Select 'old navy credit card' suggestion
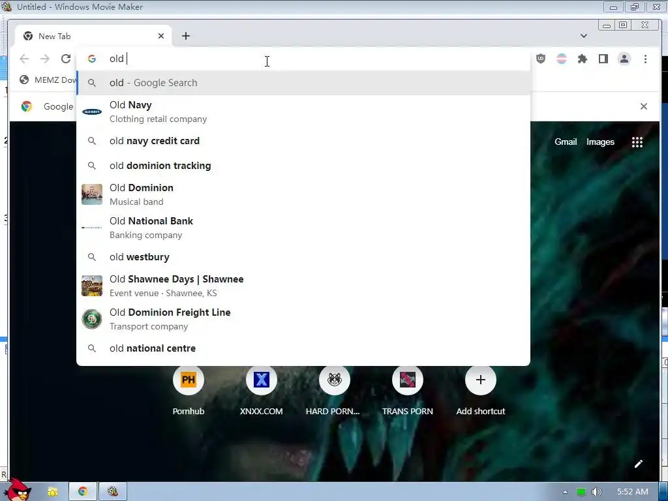The height and width of the screenshot is (501, 668). point(303,141)
